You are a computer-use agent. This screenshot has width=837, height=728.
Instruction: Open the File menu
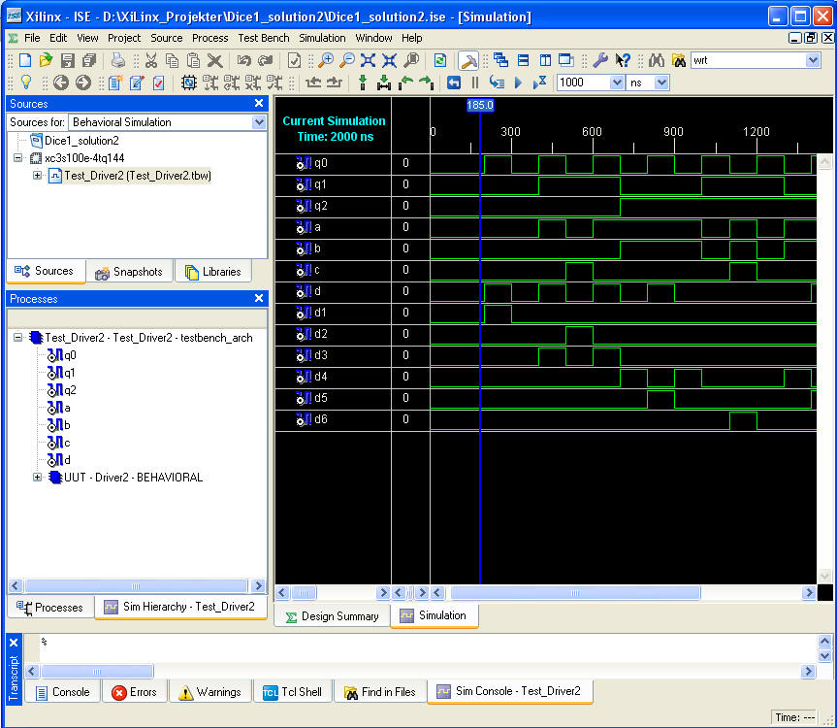tap(32, 38)
